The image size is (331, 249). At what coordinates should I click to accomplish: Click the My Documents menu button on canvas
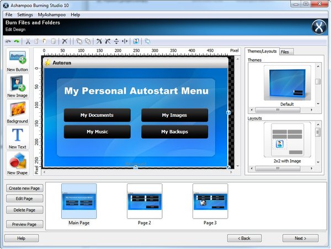click(x=97, y=115)
